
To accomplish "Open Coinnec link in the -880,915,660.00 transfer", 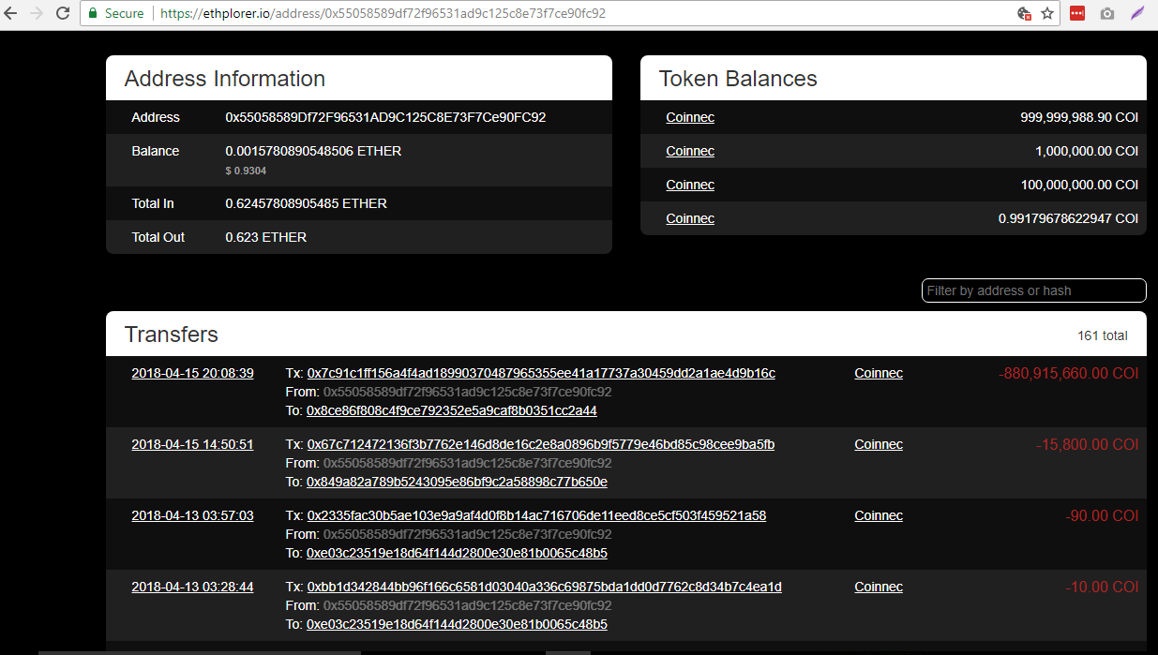I will tap(879, 373).
